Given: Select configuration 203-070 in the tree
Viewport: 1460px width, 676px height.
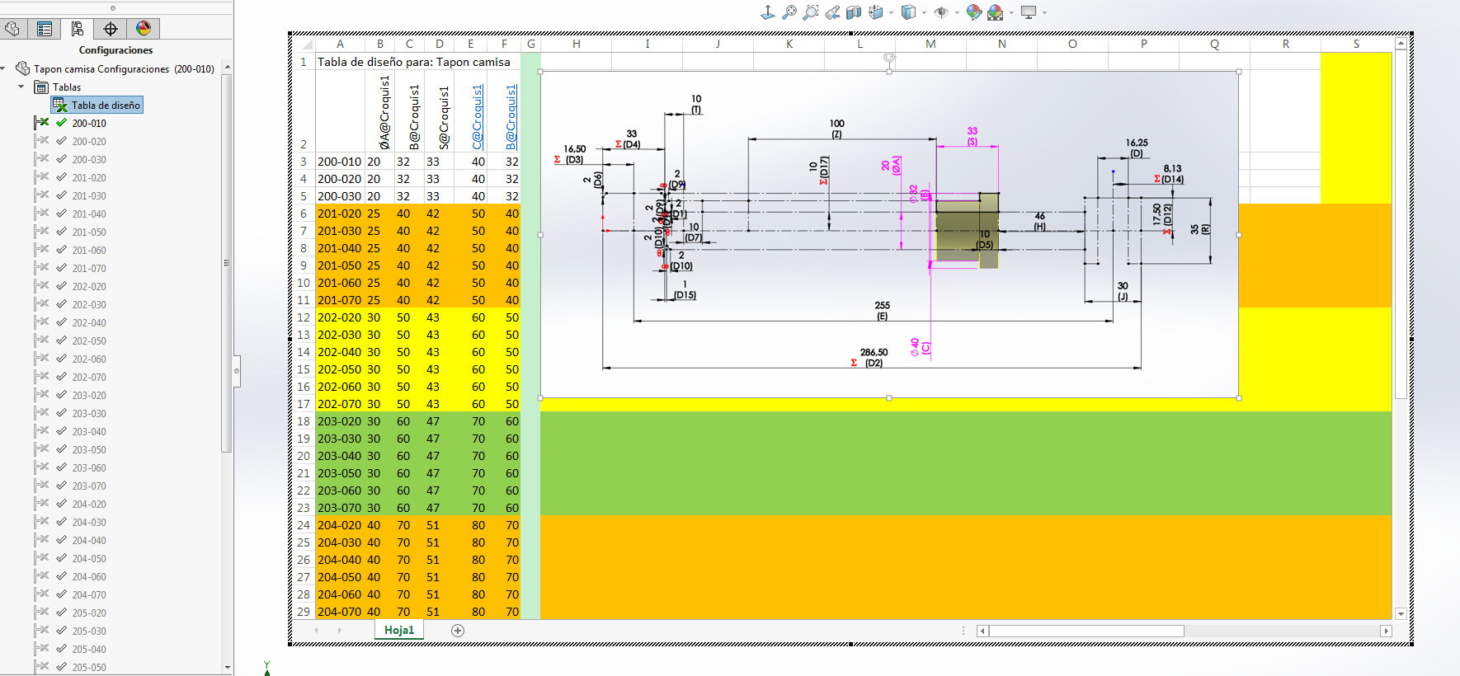Looking at the screenshot, I should click(89, 486).
